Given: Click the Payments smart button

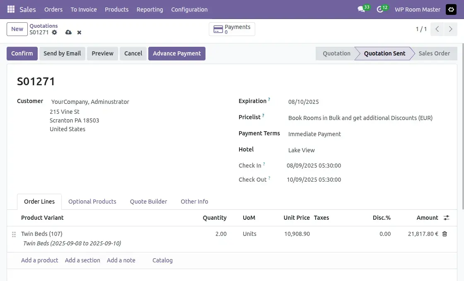Looking at the screenshot, I should tap(232, 29).
